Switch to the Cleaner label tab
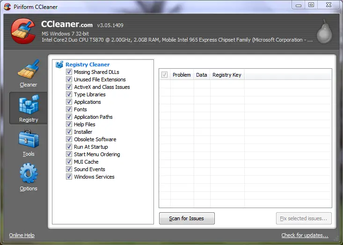Viewport: 343px width, 245px height. coord(29,85)
